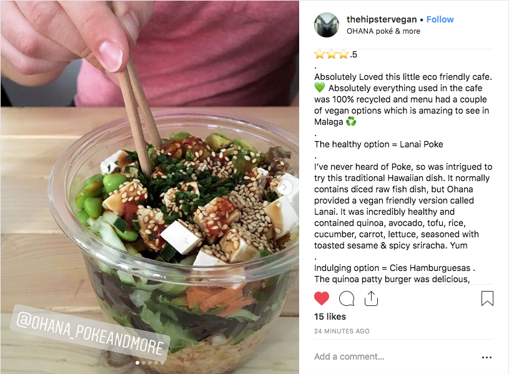Jump to the last carousel dot

pyautogui.click(x=162, y=363)
